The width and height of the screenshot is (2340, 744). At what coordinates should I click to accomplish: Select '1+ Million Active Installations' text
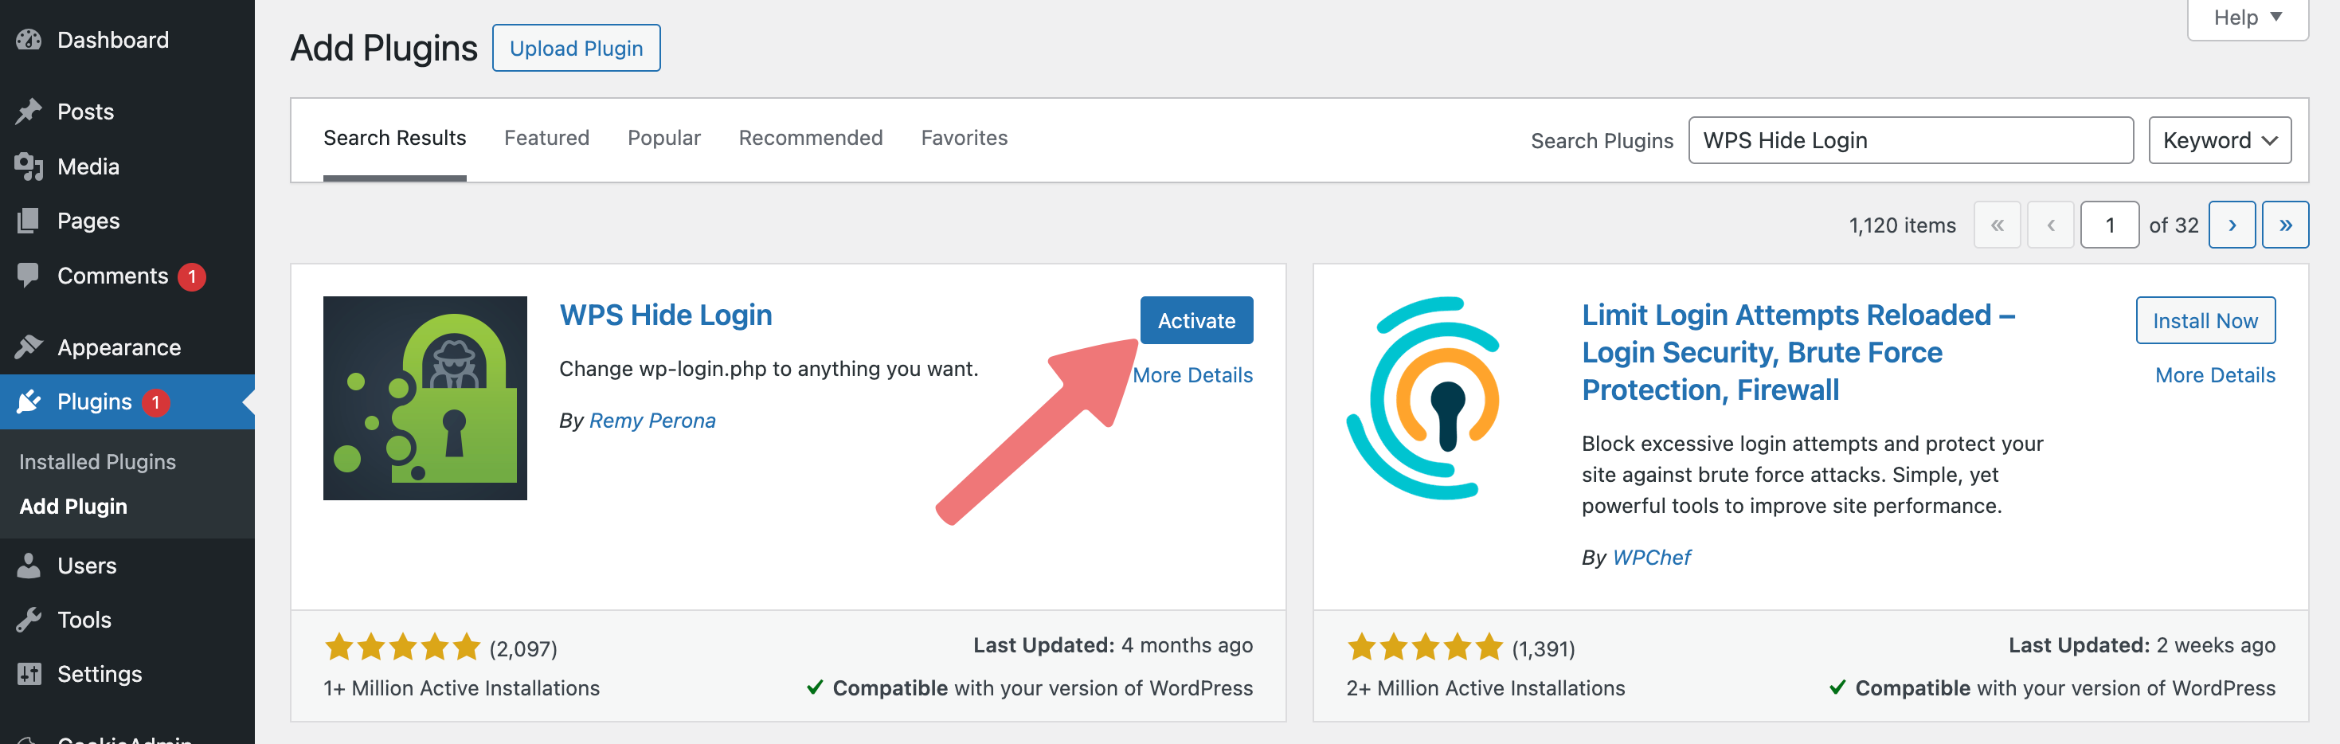461,688
